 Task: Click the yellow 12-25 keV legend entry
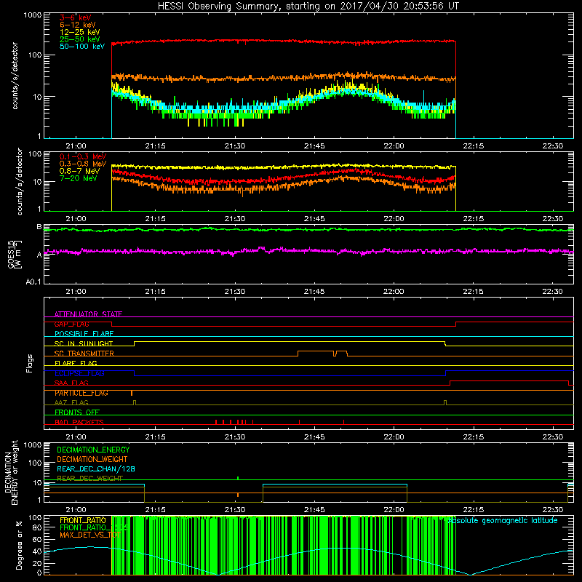tap(79, 32)
